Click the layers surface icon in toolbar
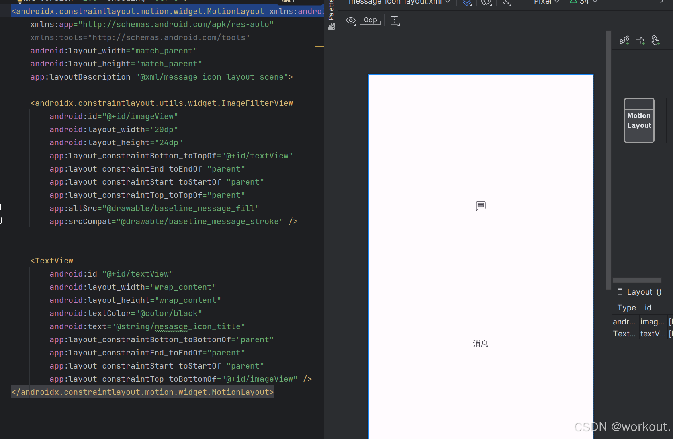Viewport: 673px width, 439px height. click(467, 3)
